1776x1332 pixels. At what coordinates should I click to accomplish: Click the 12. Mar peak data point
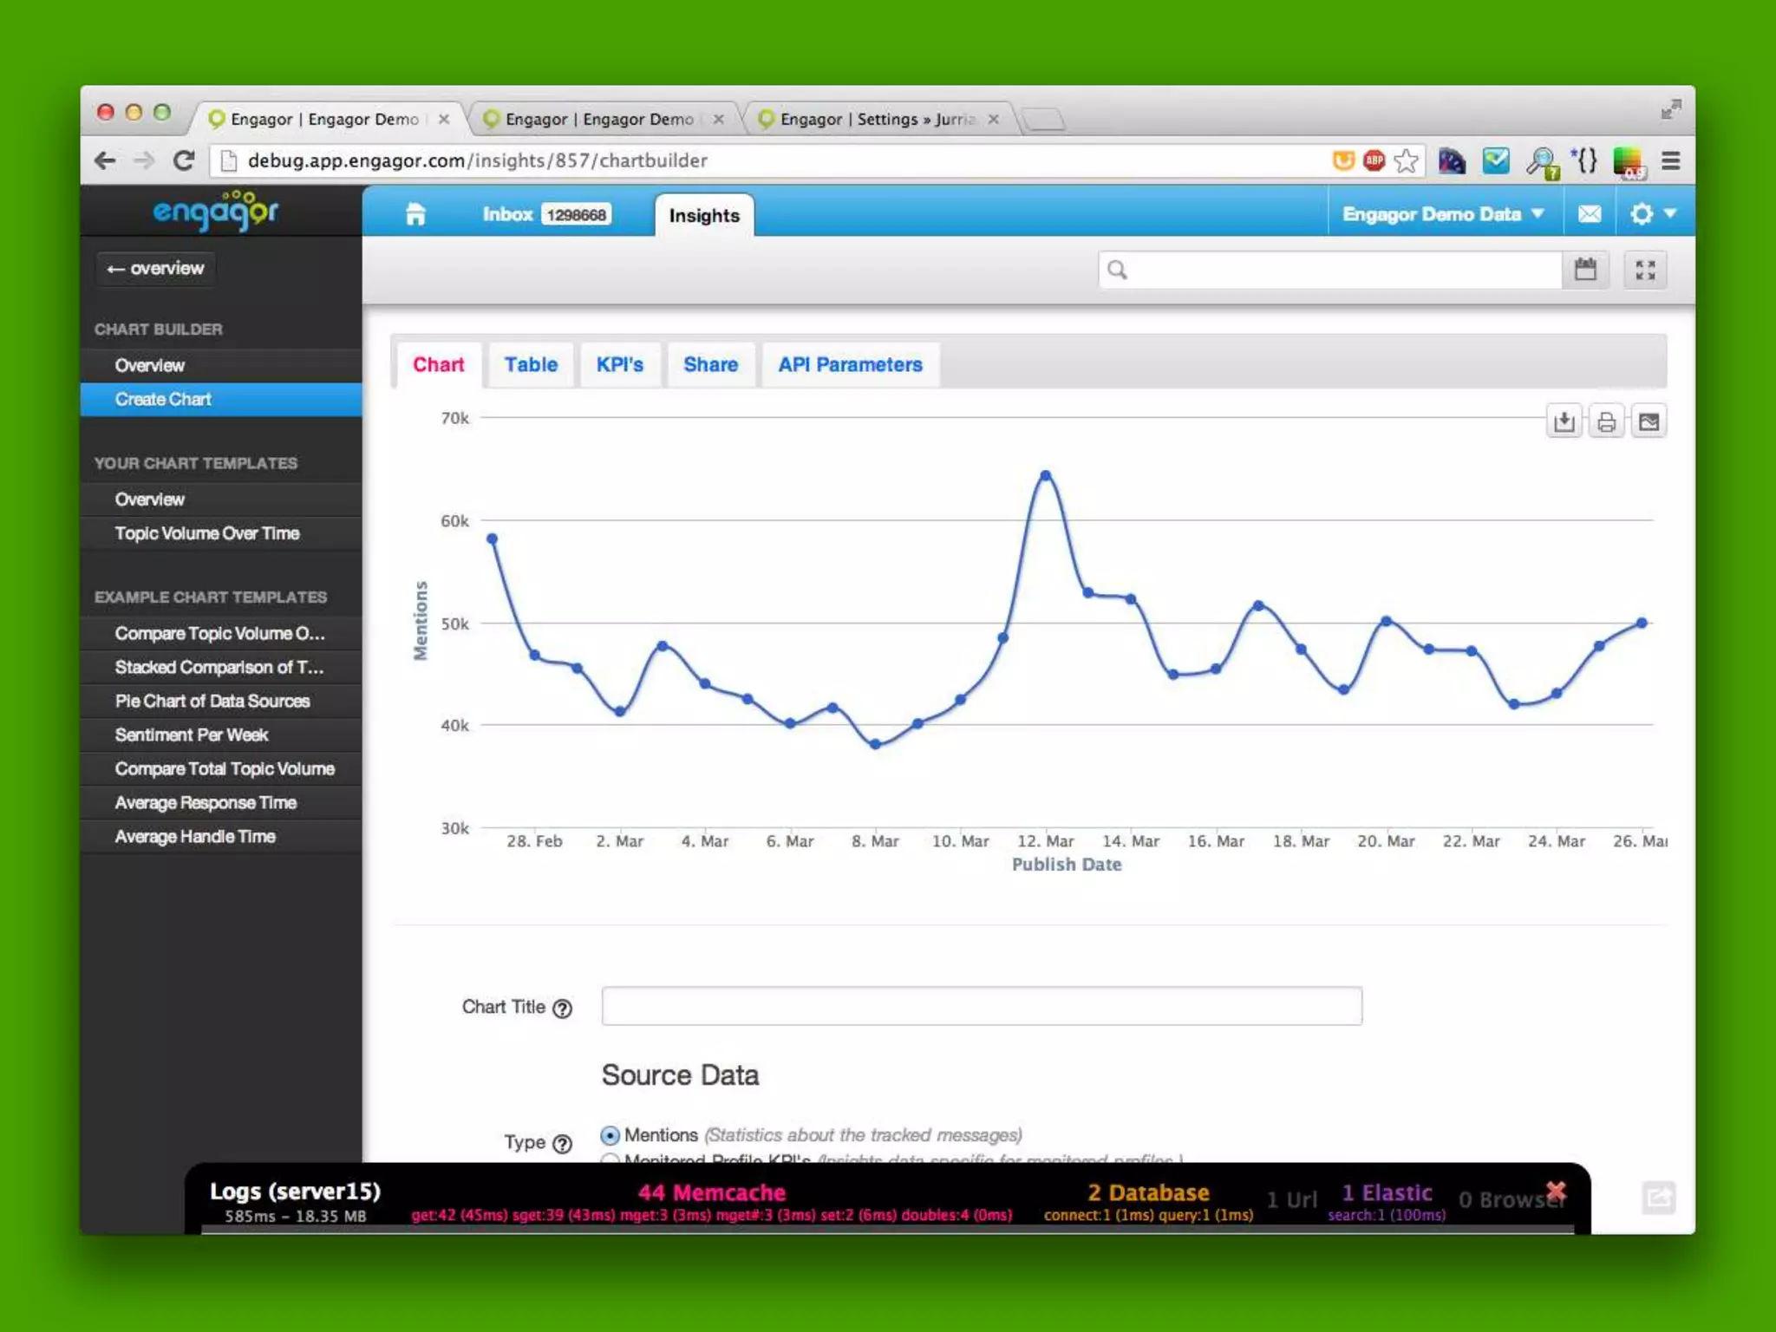coord(1045,475)
